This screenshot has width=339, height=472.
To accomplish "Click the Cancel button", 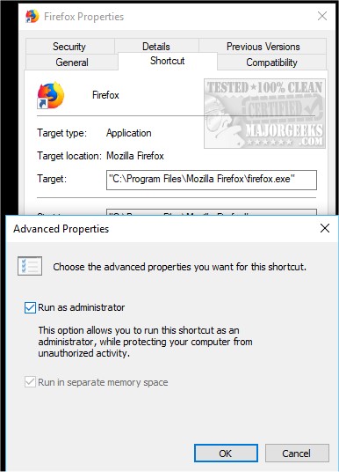I will click(297, 453).
